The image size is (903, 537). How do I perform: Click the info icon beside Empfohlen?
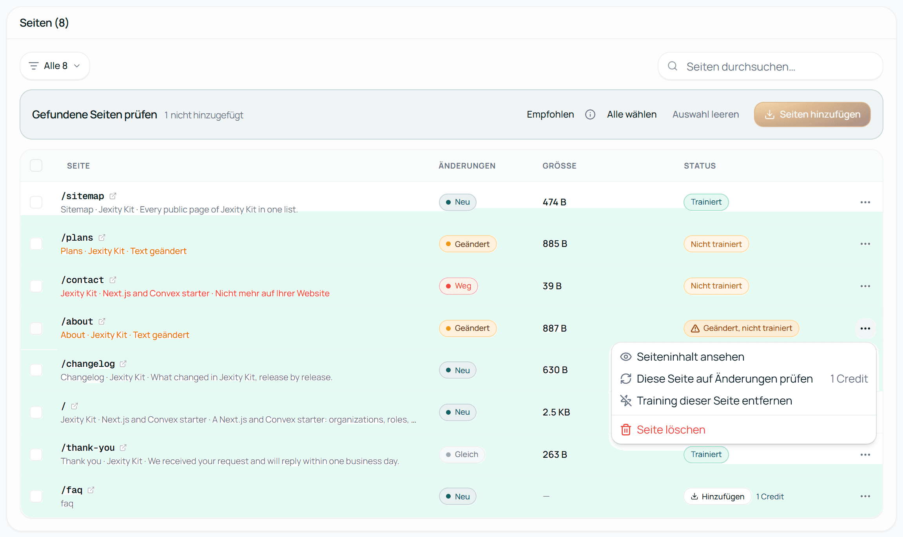pyautogui.click(x=590, y=114)
